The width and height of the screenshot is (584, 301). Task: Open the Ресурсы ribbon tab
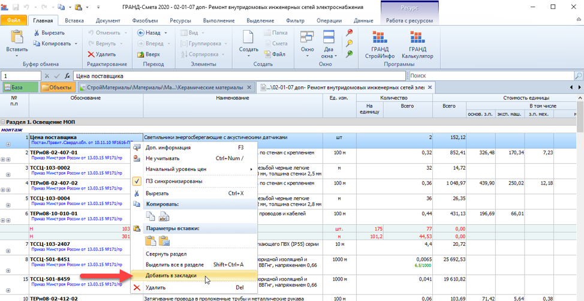(180, 20)
